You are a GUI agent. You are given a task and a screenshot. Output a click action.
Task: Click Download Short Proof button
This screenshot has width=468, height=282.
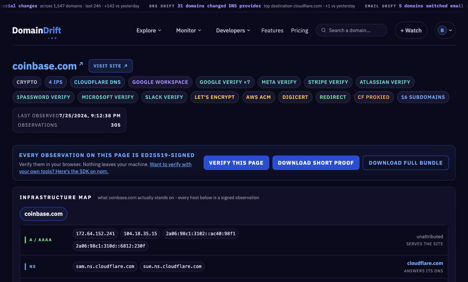coord(316,163)
